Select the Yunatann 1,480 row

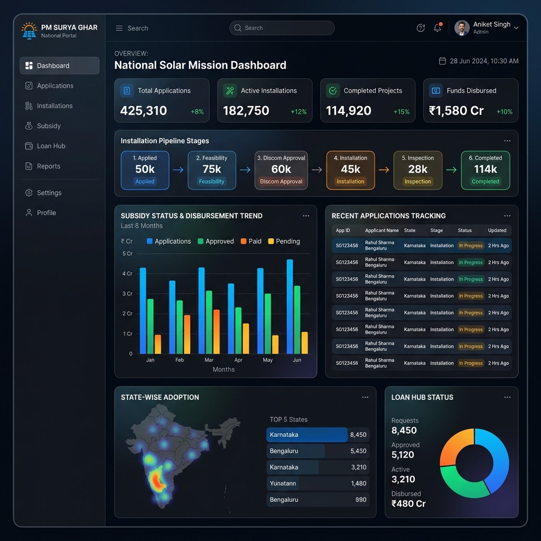click(318, 483)
